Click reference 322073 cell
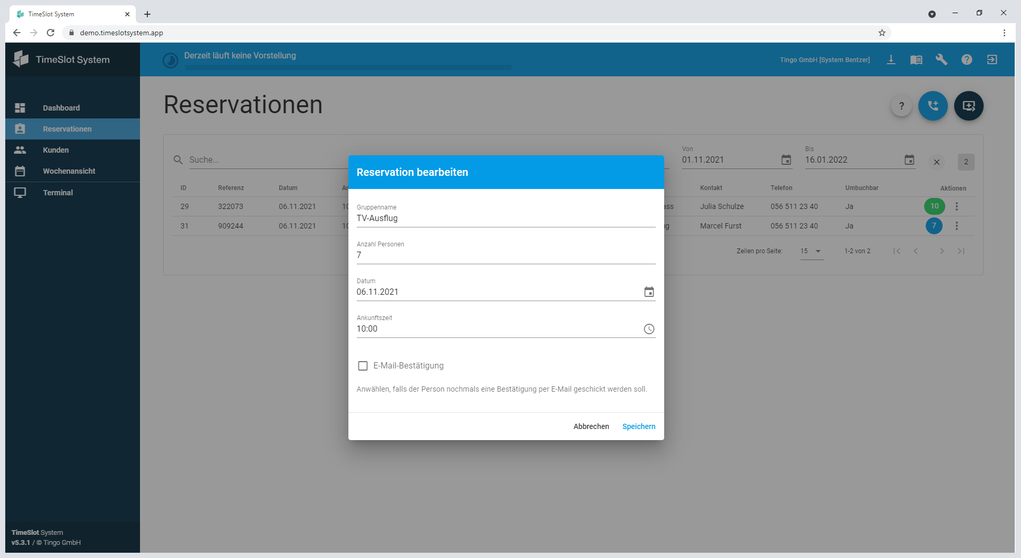 pos(231,206)
